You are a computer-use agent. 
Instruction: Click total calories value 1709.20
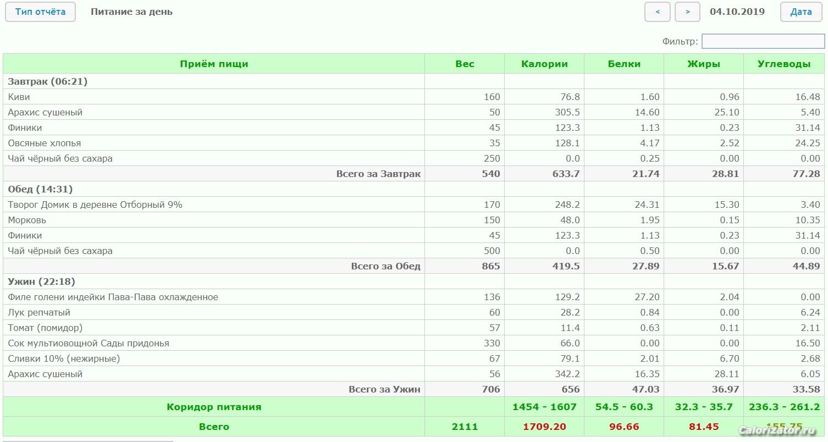click(544, 427)
